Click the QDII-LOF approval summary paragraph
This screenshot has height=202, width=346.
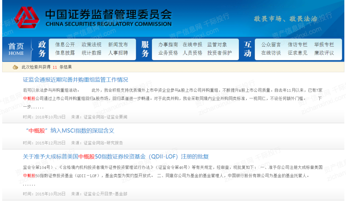pos(173,176)
